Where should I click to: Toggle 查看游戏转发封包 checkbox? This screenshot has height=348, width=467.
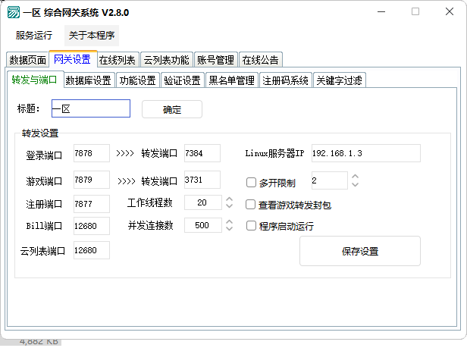[x=252, y=204]
